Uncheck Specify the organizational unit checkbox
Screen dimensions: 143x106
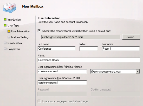click(x=39, y=31)
